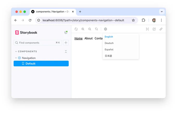Choose 日本語 in the locale menu
The image size is (177, 113).
click(121, 56)
